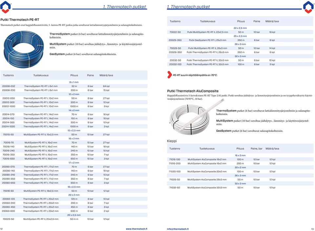This screenshot has height=231, width=315.
Task: Select product number 20060-450
Action: 9,207
